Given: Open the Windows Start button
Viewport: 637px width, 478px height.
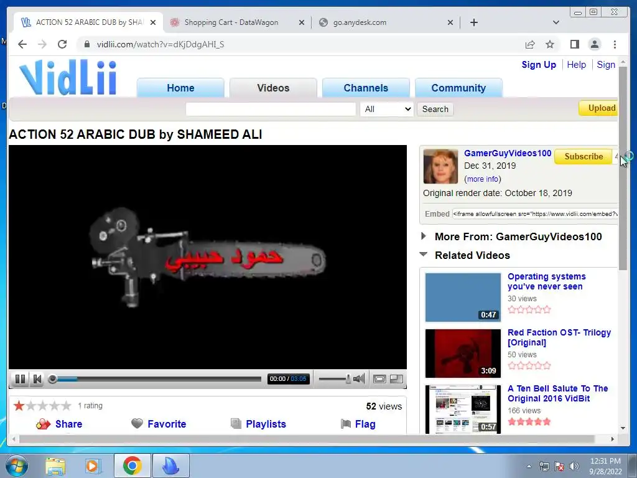Looking at the screenshot, I should tap(16, 466).
